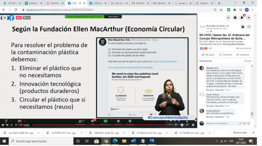
Task: Like Cristian Romero's comment
Action: click(210, 117)
